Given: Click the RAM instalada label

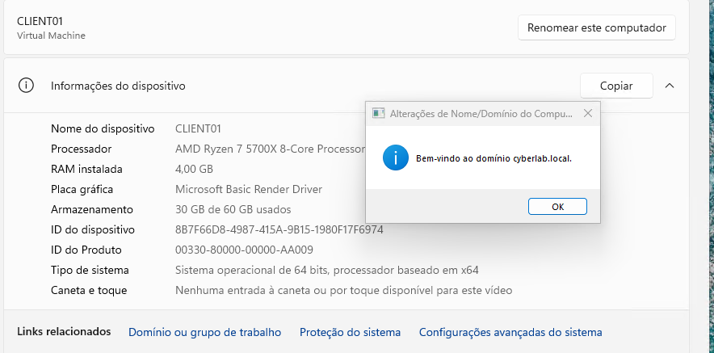Looking at the screenshot, I should click(x=86, y=169).
